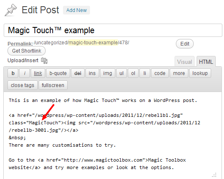Image resolution: width=224 pixels, height=179 pixels.
Task: Click the del strikethrough button
Action: pos(78,73)
